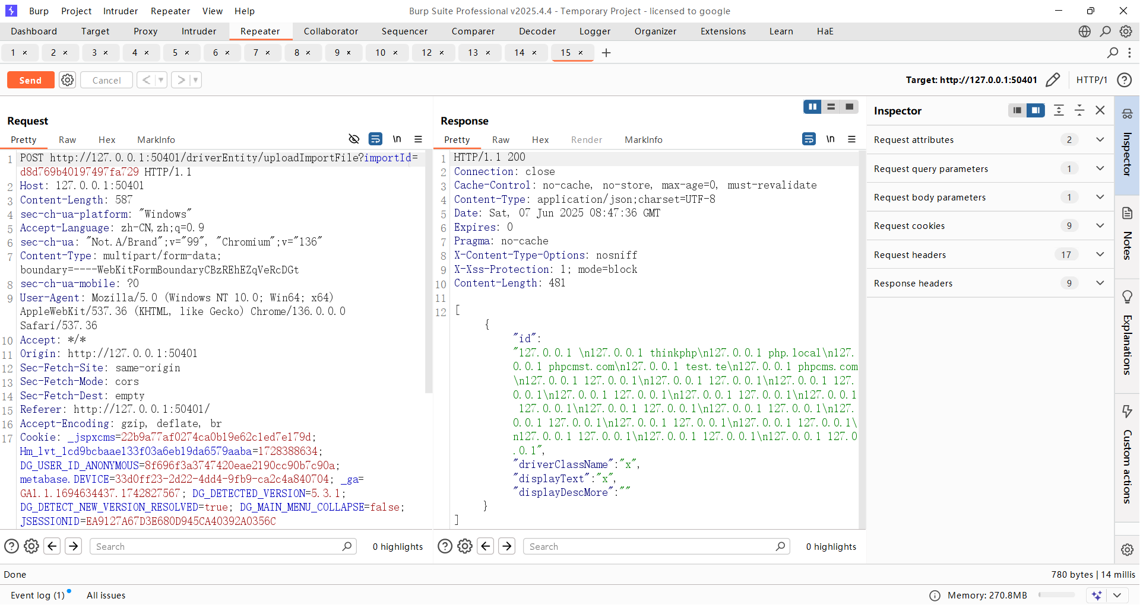Open the Request search settings gear
Viewport: 1140px width, 605px height.
click(31, 546)
